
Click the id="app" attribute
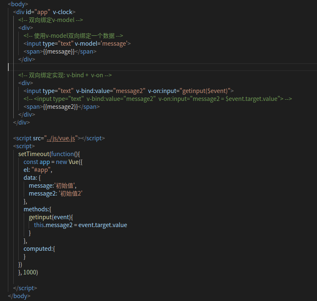pyautogui.click(x=38, y=12)
